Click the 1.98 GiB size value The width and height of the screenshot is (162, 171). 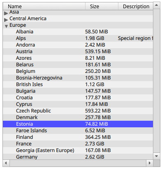tap(95, 38)
